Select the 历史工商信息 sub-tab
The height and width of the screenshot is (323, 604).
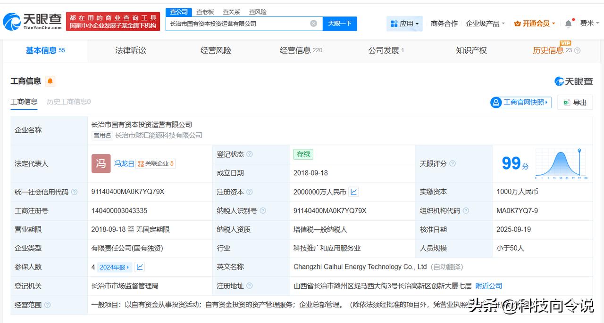coord(68,102)
